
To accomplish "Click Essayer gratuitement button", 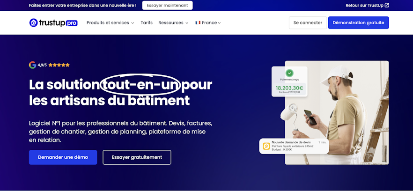I will [137, 157].
